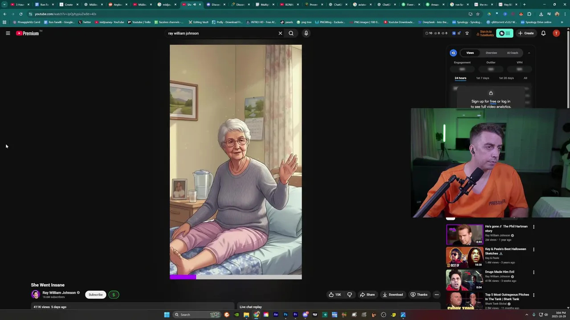The height and width of the screenshot is (320, 570).
Task: Click the 'free' sign up link
Action: click(x=493, y=101)
